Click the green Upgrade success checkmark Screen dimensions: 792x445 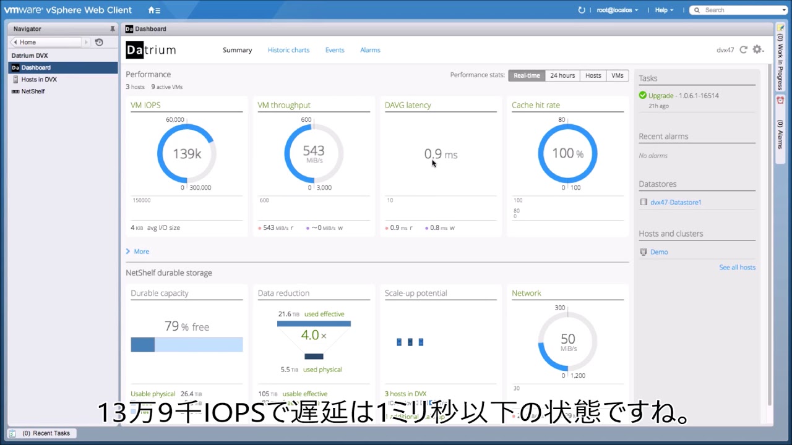click(x=643, y=95)
